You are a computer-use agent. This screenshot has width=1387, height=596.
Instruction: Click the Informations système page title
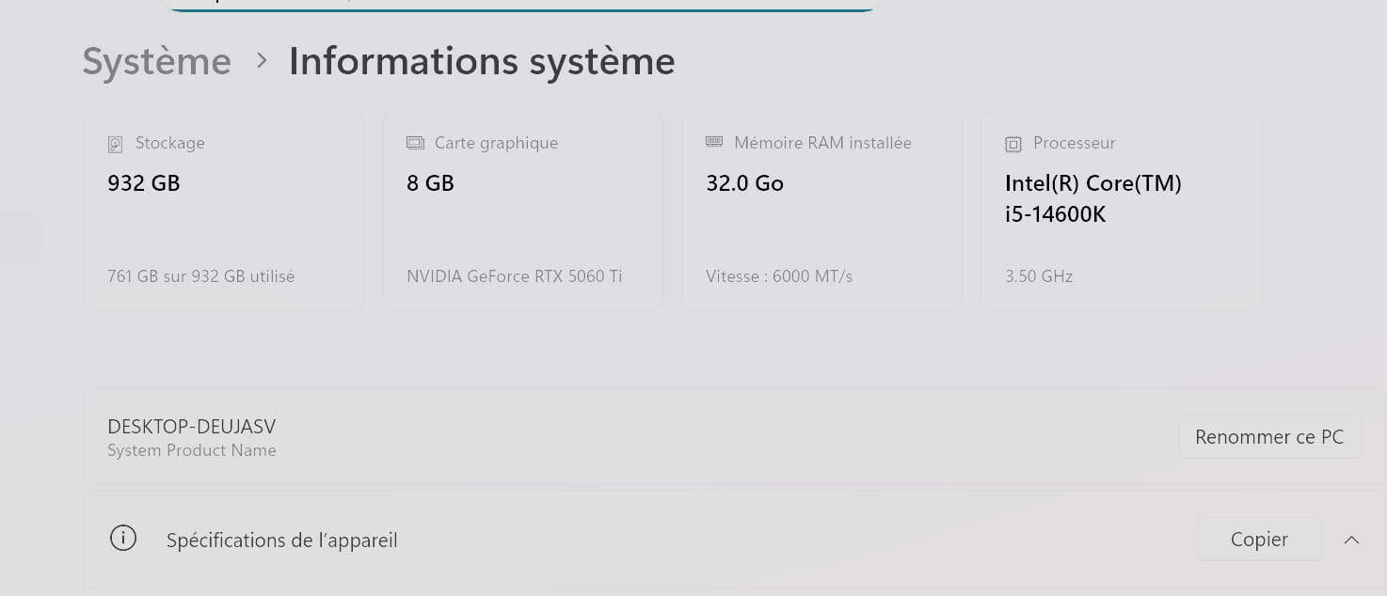point(481,61)
